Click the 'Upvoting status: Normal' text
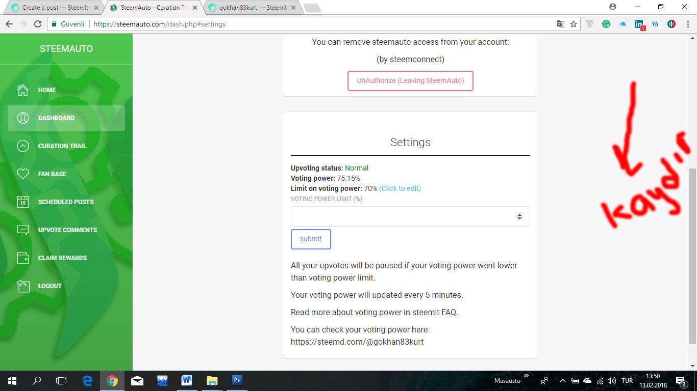697x391 pixels. [x=330, y=168]
